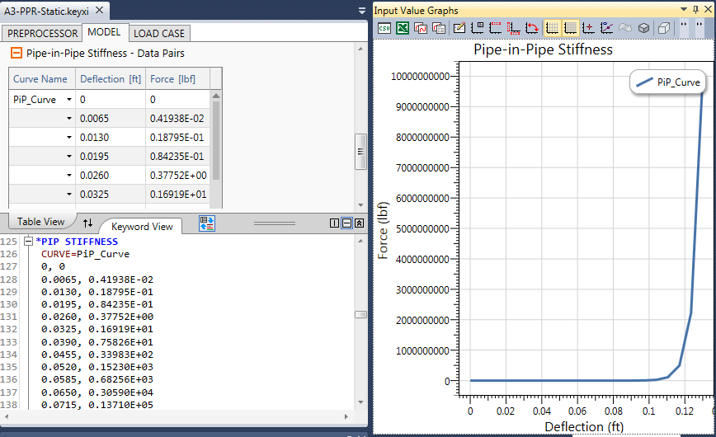
Task: Export graph data to Excel
Action: point(403,28)
